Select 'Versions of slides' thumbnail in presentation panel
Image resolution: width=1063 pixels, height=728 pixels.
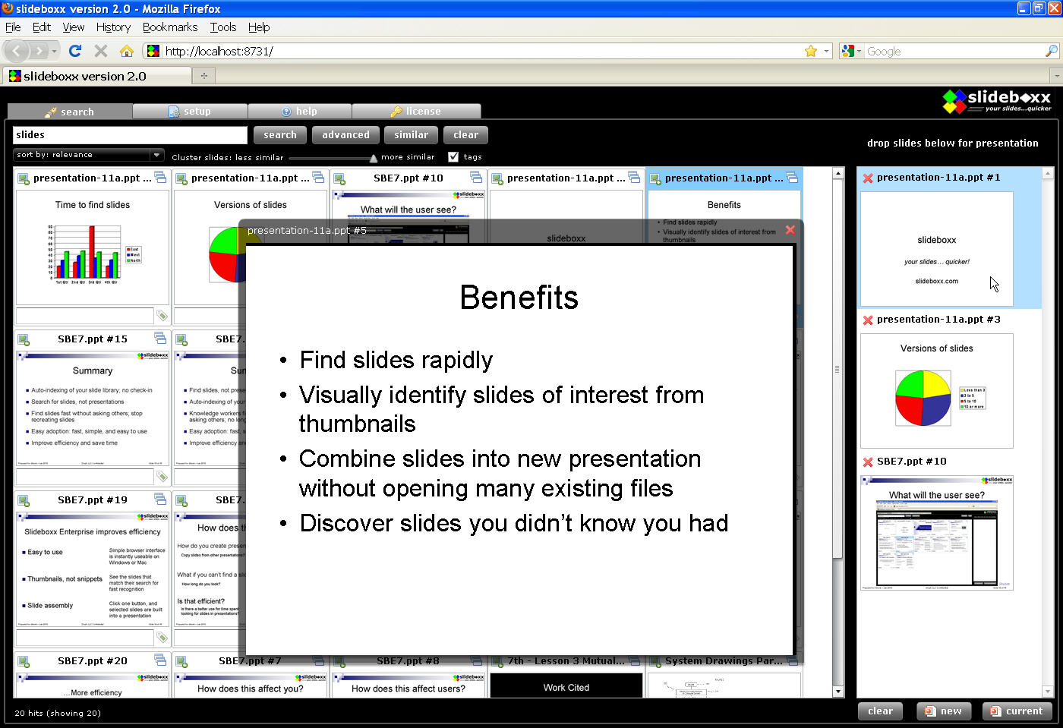tap(936, 391)
